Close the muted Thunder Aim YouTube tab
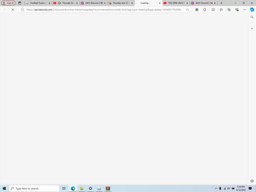The width and height of the screenshot is (256, 192). [77, 3]
